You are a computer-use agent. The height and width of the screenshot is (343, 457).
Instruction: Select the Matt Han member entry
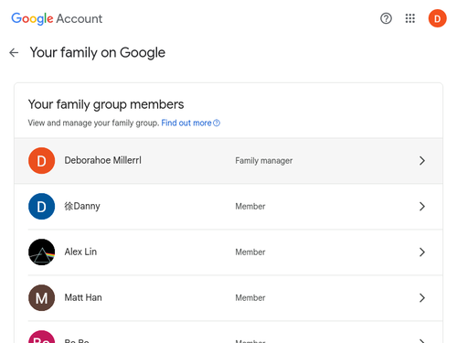click(x=228, y=298)
